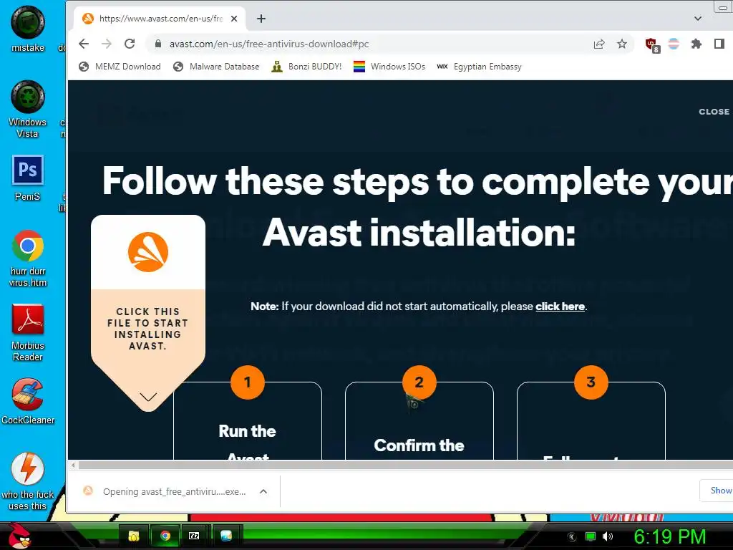Screen dimensions: 733x550
Task: Click the address bar URL field
Action: [x=374, y=44]
